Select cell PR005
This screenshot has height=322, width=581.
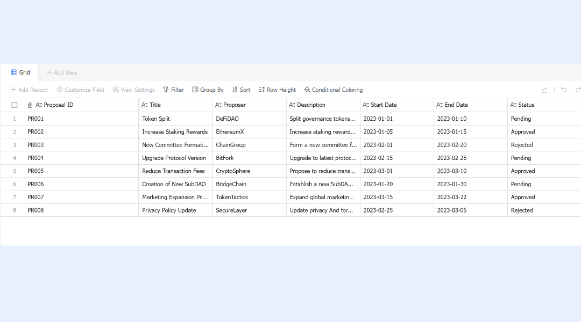[81, 171]
